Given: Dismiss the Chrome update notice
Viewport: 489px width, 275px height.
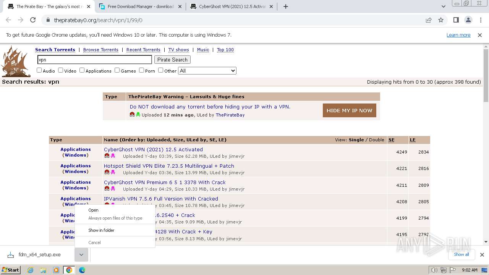Looking at the screenshot, I should [x=480, y=35].
